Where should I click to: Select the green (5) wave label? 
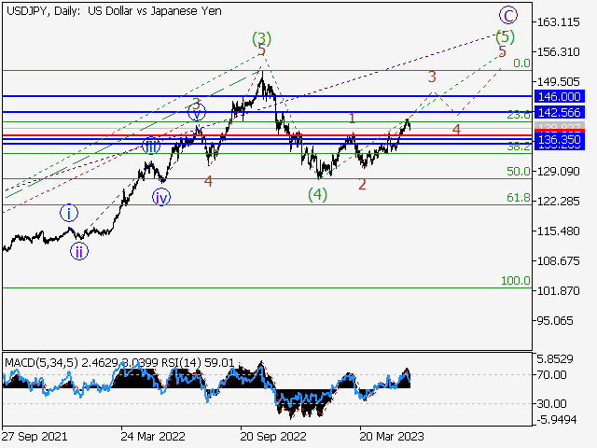505,37
